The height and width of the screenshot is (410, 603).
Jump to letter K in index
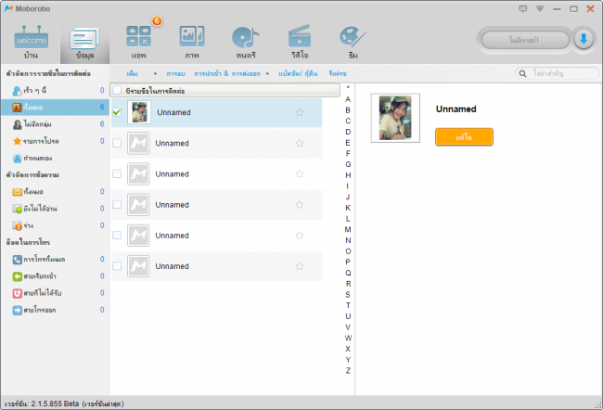point(348,208)
